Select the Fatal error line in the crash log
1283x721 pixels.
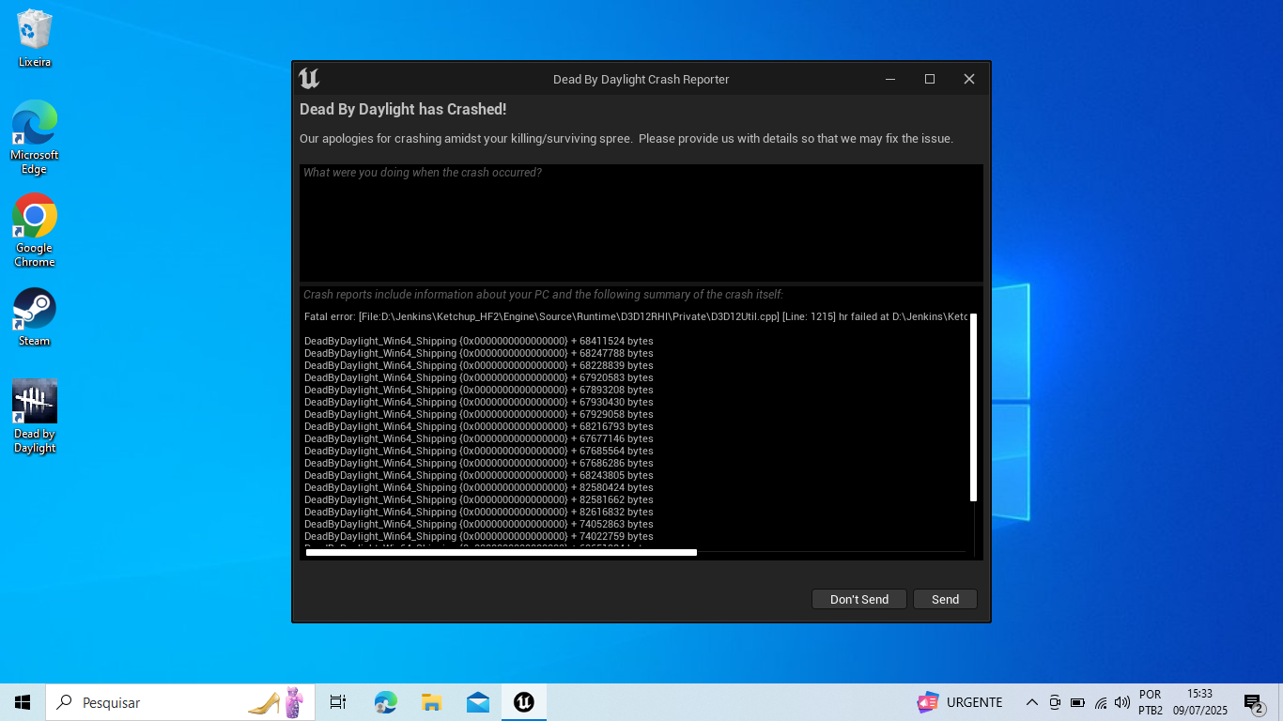pyautogui.click(x=636, y=316)
